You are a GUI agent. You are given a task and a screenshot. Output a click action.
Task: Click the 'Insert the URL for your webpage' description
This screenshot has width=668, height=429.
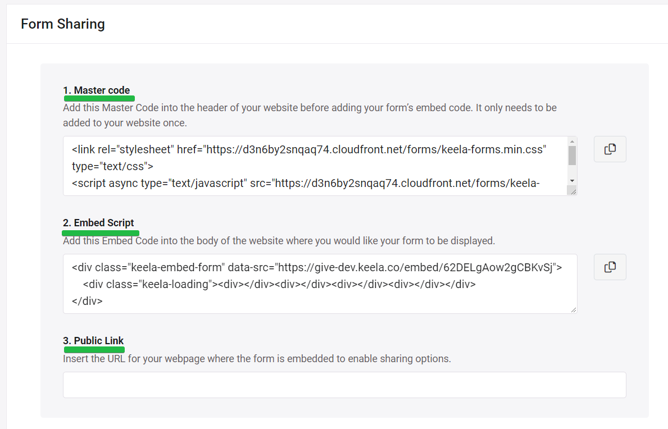click(x=257, y=359)
